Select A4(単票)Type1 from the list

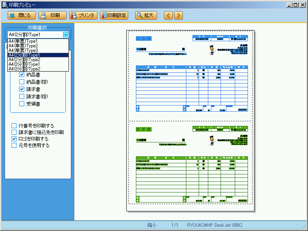pyautogui.click(x=38, y=41)
